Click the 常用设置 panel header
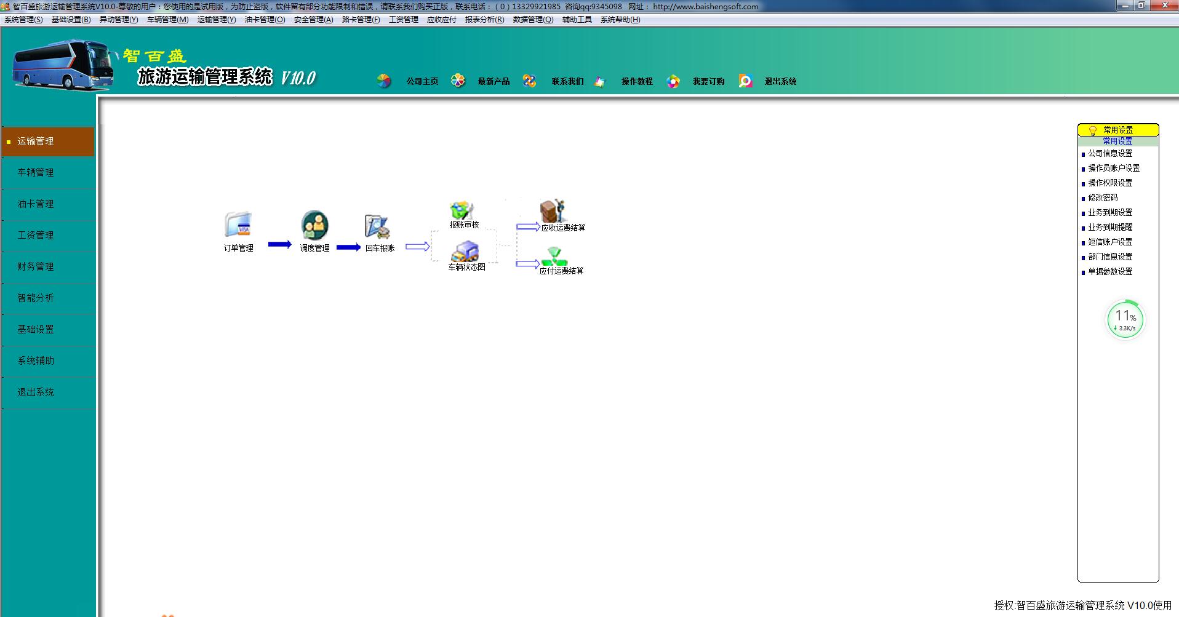Image resolution: width=1179 pixels, height=617 pixels. pyautogui.click(x=1118, y=130)
